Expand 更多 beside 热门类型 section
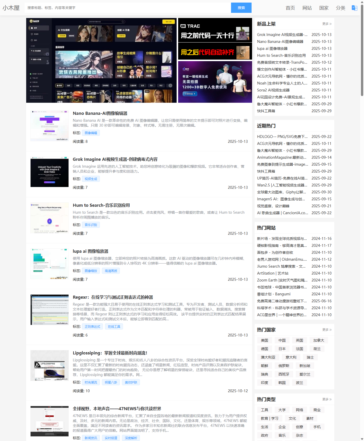The image size is (364, 441). coord(327,399)
